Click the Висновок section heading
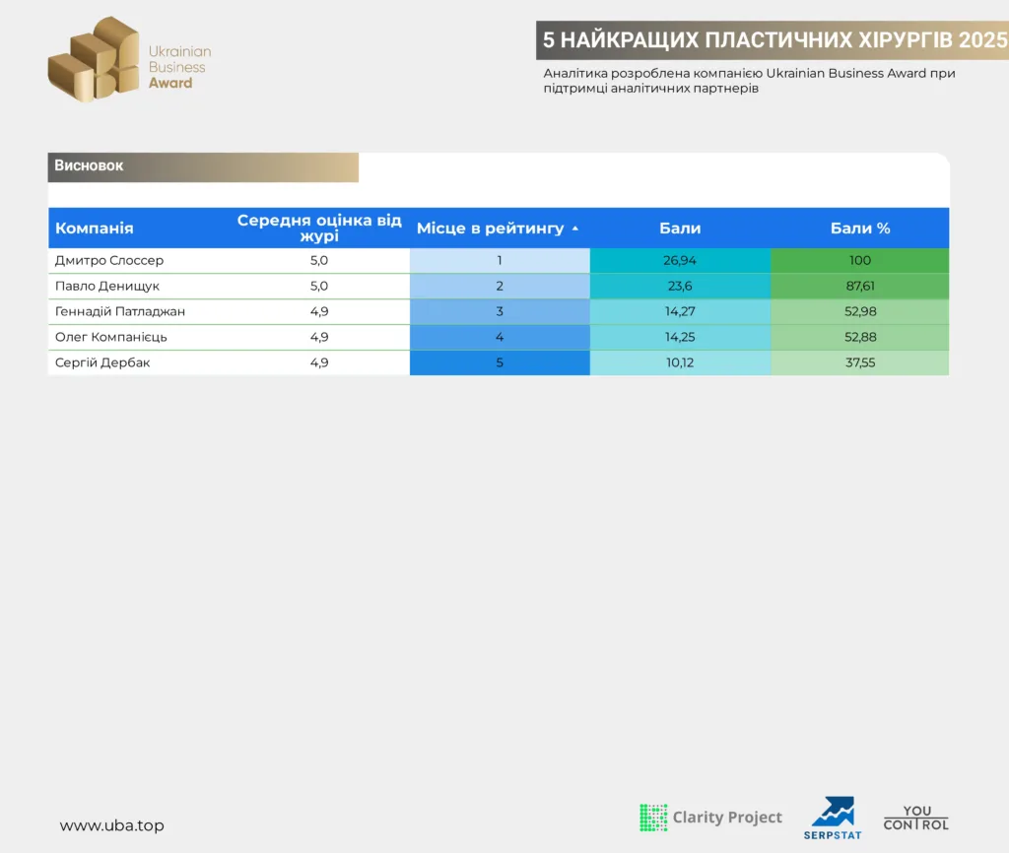The height and width of the screenshot is (853, 1009). click(89, 165)
